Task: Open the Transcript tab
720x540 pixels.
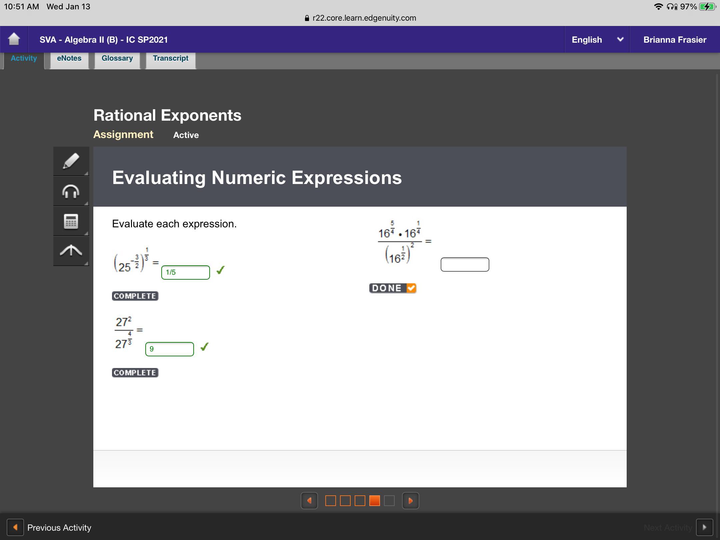Action: click(x=170, y=58)
